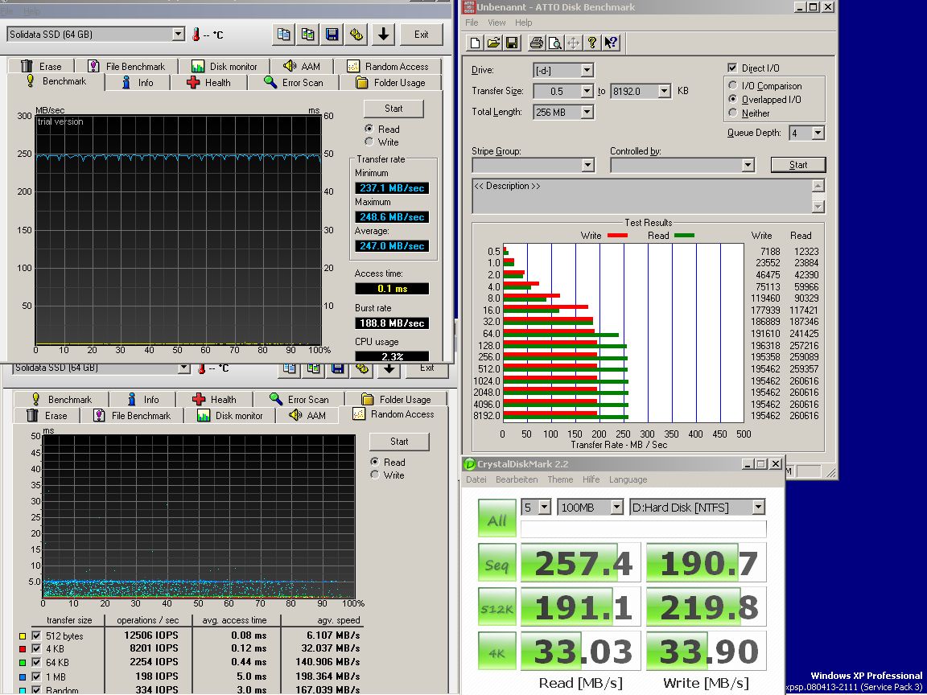
Task: Expand the Total Length dropdown showing 256 MB
Action: pyautogui.click(x=587, y=113)
